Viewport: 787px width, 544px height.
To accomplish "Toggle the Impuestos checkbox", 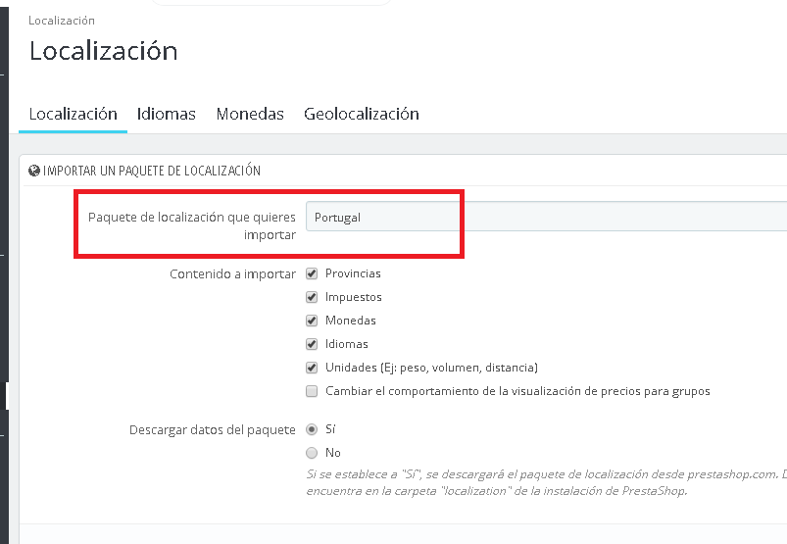I will pyautogui.click(x=312, y=297).
